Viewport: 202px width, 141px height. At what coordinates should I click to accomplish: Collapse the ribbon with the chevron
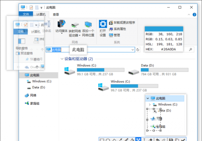[x=189, y=15]
